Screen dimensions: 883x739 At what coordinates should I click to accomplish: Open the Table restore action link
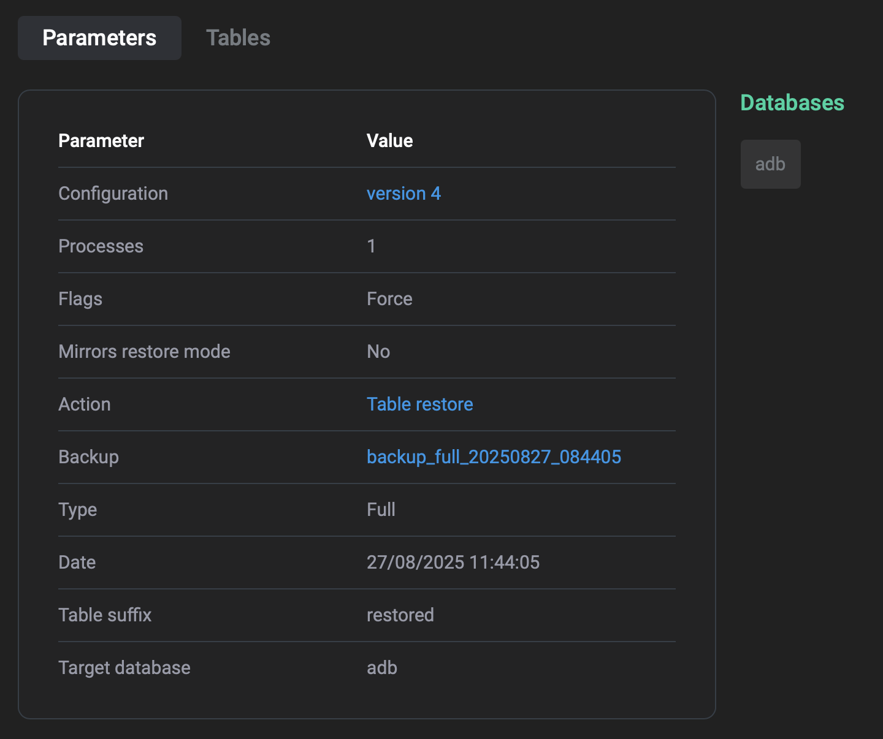pyautogui.click(x=419, y=404)
